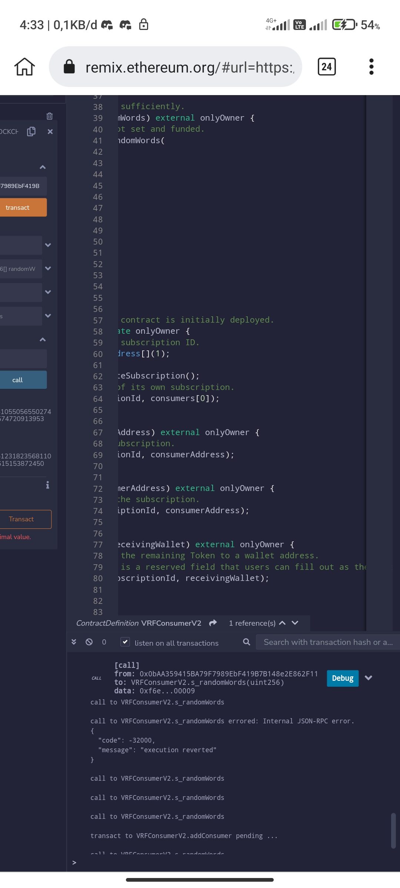Expand the third function chevron below randomWords
The height and width of the screenshot is (888, 400).
[48, 292]
